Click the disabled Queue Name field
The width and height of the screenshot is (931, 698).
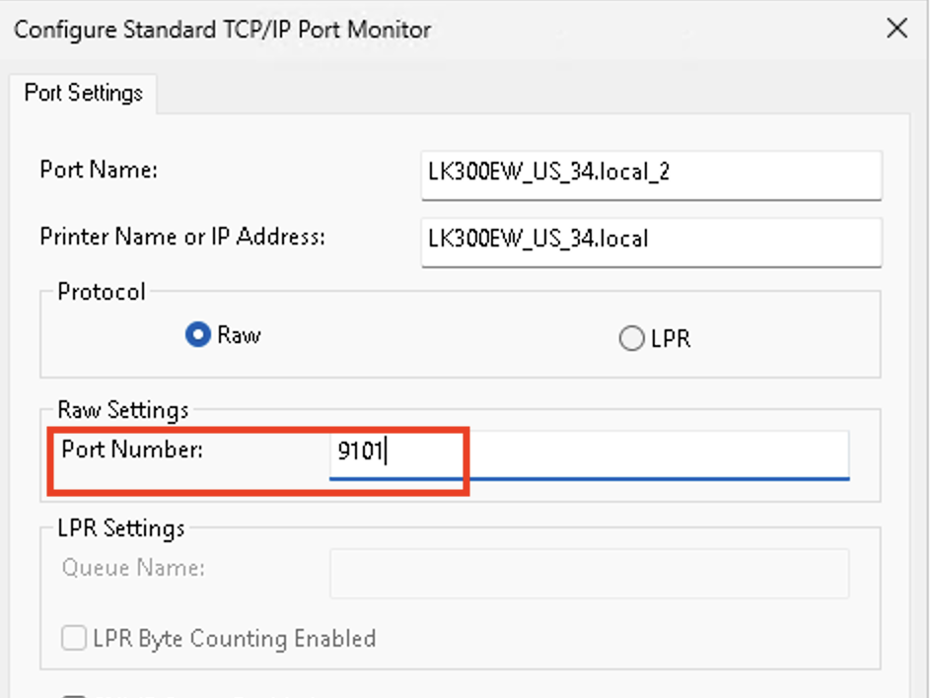click(x=588, y=573)
